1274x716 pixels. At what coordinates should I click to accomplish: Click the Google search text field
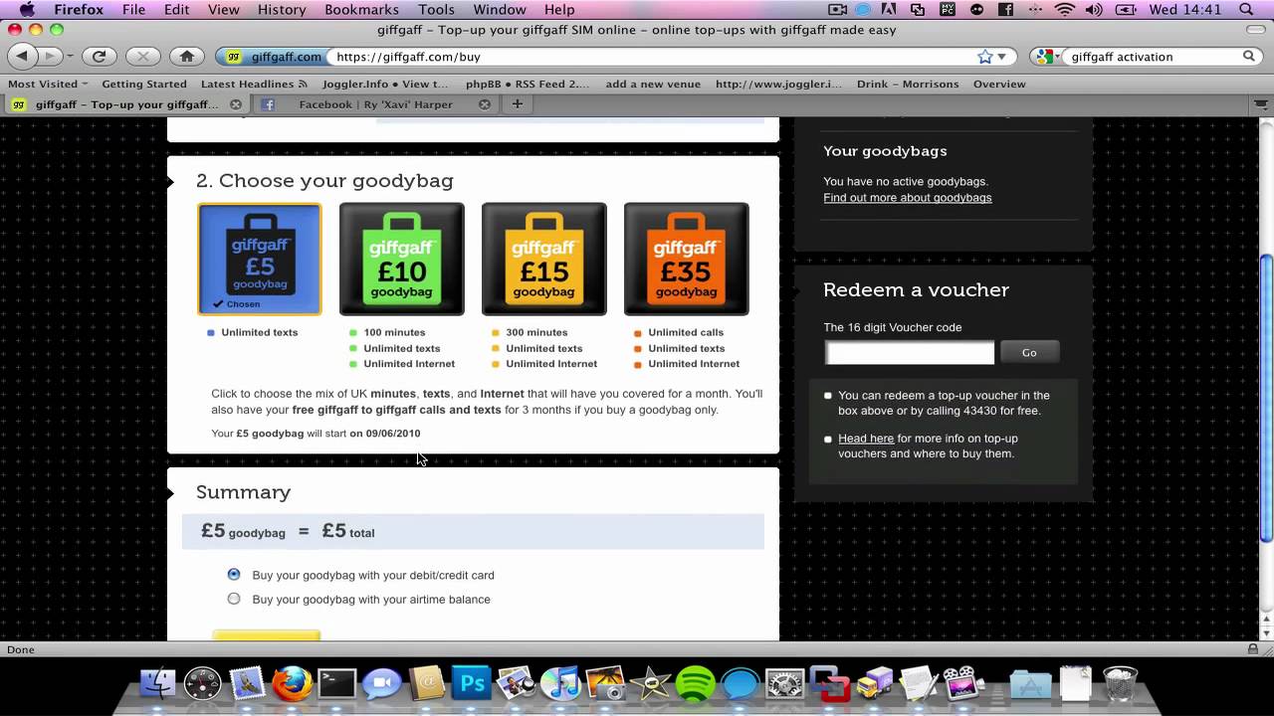click(1152, 57)
